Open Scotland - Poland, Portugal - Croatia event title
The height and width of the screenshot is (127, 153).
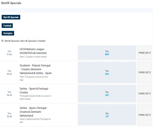(x=36, y=69)
